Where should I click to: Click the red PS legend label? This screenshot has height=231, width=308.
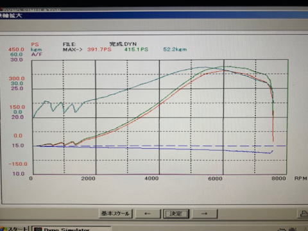pyautogui.click(x=35, y=44)
